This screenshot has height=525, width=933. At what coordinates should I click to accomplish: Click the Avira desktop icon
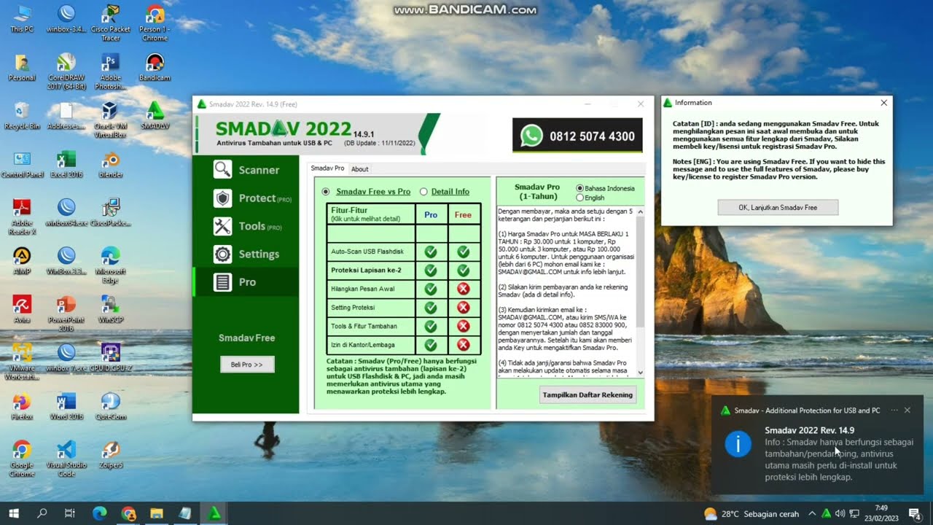(22, 309)
